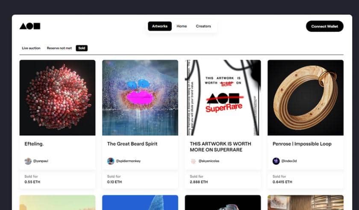Switch to Reserve not met filter

click(x=59, y=48)
